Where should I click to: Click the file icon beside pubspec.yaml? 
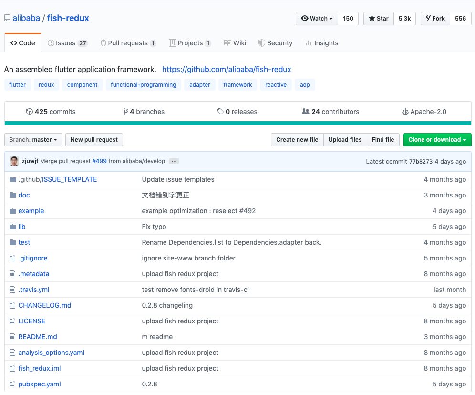pos(12,384)
